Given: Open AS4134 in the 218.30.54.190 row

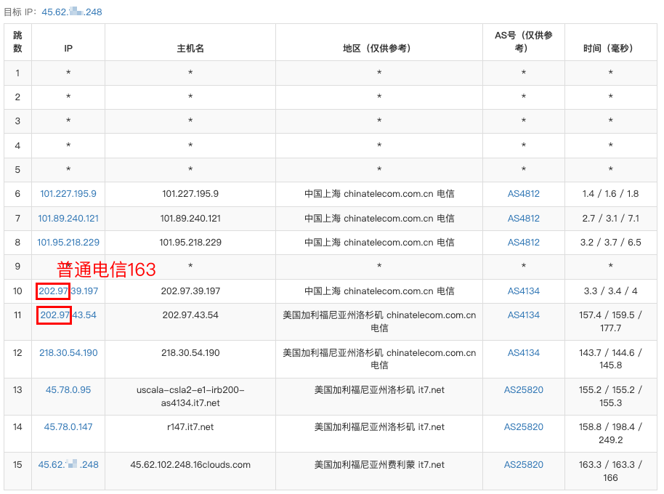Looking at the screenshot, I should [x=523, y=352].
